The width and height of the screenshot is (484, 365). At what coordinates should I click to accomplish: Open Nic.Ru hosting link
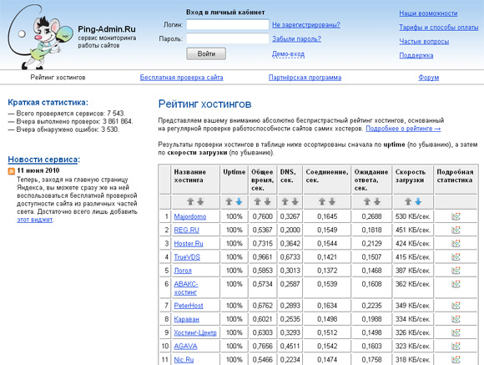[184, 360]
